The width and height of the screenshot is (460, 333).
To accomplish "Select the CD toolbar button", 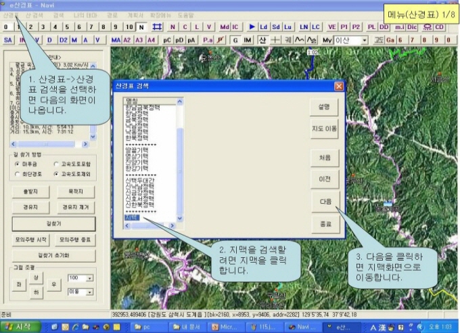I will tap(439, 26).
